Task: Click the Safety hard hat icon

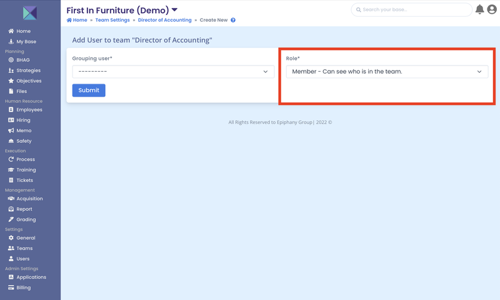Action: [x=11, y=140]
